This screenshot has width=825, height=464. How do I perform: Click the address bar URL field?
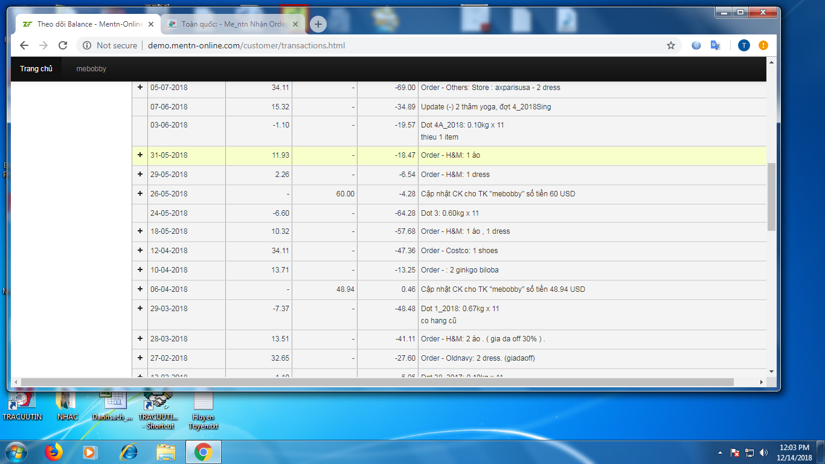tap(374, 45)
